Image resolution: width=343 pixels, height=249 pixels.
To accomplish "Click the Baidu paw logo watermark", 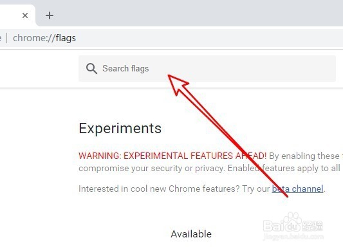I will [x=293, y=222].
